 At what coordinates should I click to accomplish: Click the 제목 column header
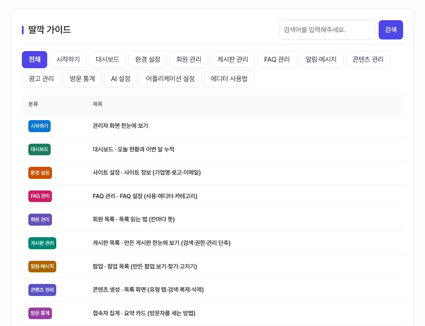(97, 104)
